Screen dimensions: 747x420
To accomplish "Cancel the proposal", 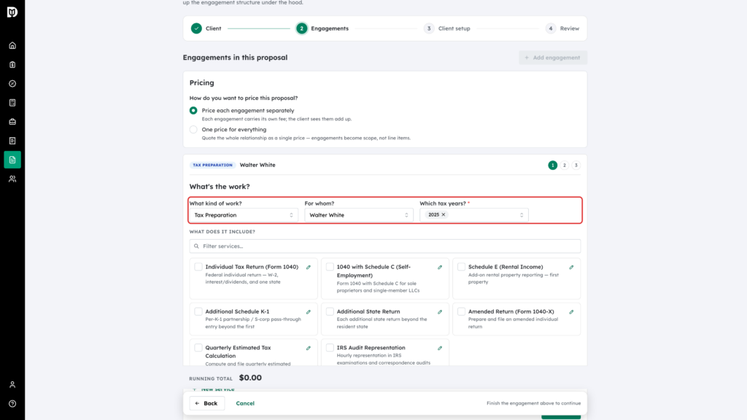I will [245, 403].
